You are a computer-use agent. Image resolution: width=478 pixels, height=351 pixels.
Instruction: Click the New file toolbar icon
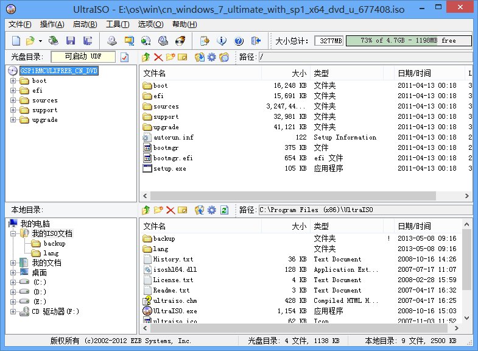(x=16, y=41)
